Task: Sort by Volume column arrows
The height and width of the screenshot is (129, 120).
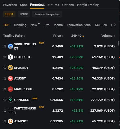Action: pos(114,36)
